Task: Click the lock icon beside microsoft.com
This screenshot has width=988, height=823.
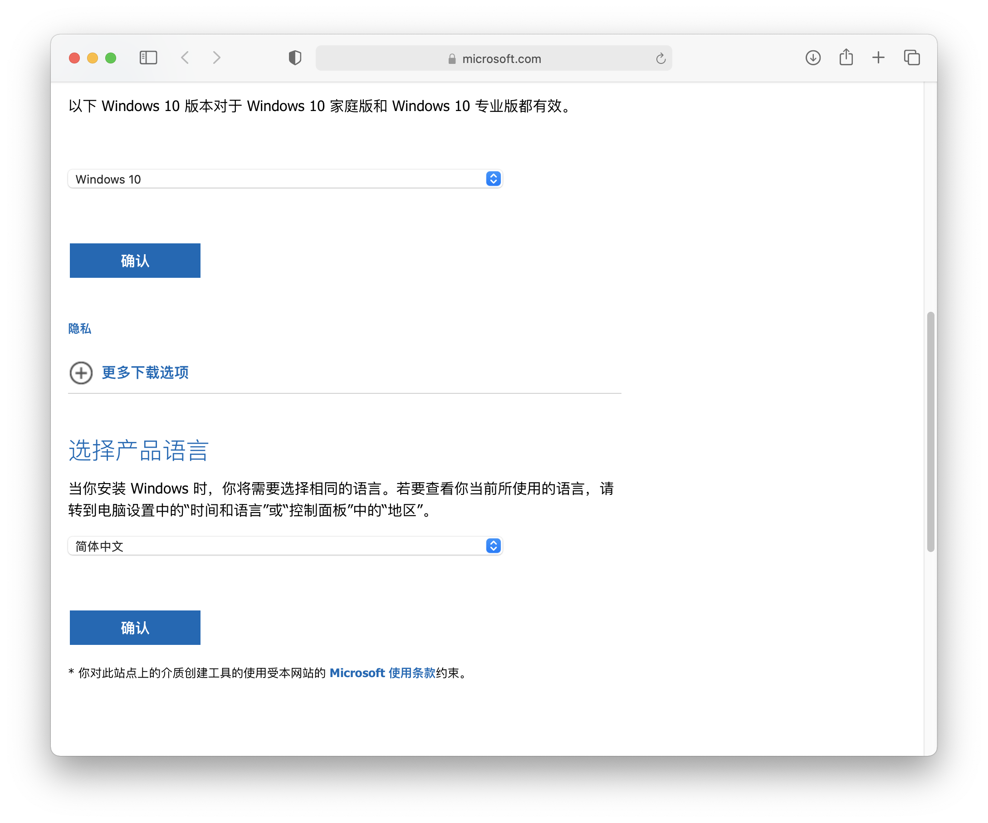Action: click(x=452, y=59)
